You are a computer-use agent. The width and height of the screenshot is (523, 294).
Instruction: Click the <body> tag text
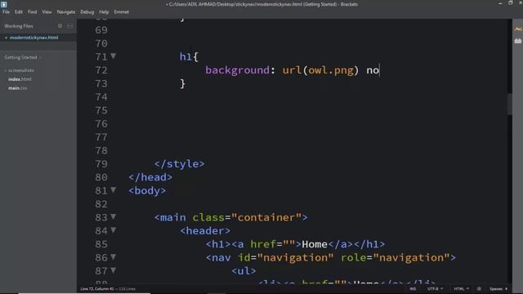click(x=147, y=190)
